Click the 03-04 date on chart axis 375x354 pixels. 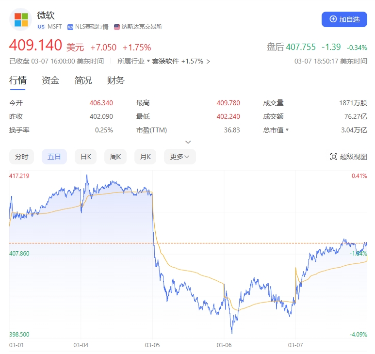click(x=81, y=345)
